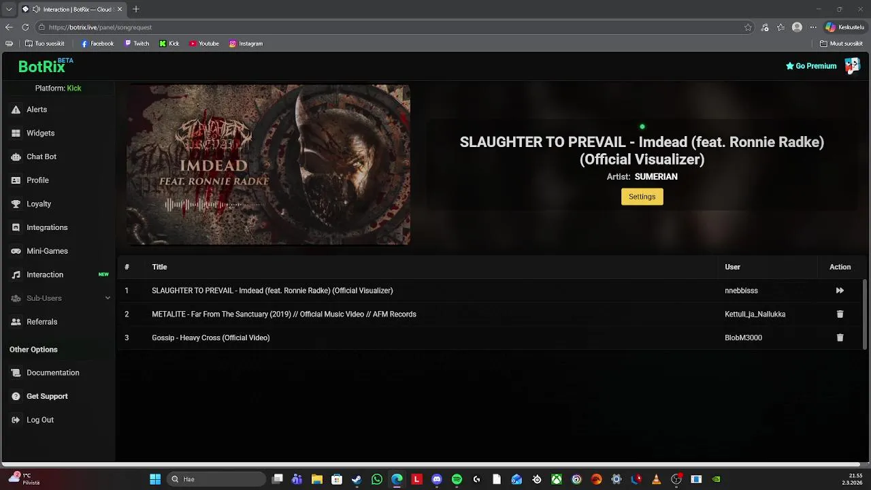Click the Interaction music note icon

16,275
